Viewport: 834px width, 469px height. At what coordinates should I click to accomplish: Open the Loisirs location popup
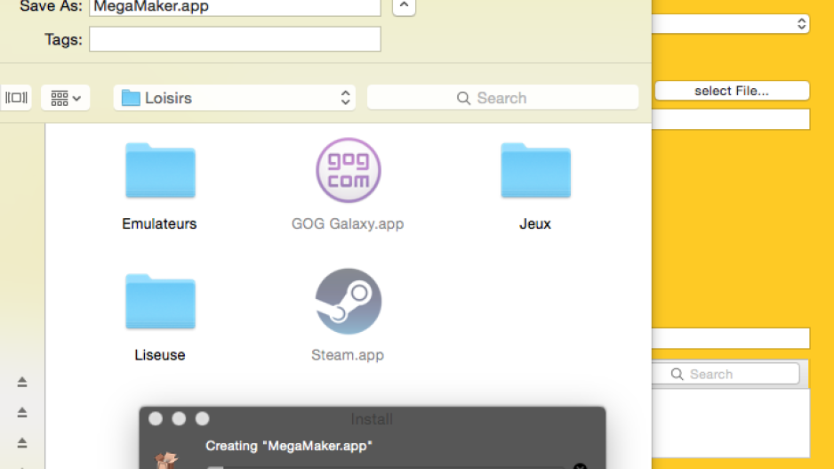tap(235, 97)
